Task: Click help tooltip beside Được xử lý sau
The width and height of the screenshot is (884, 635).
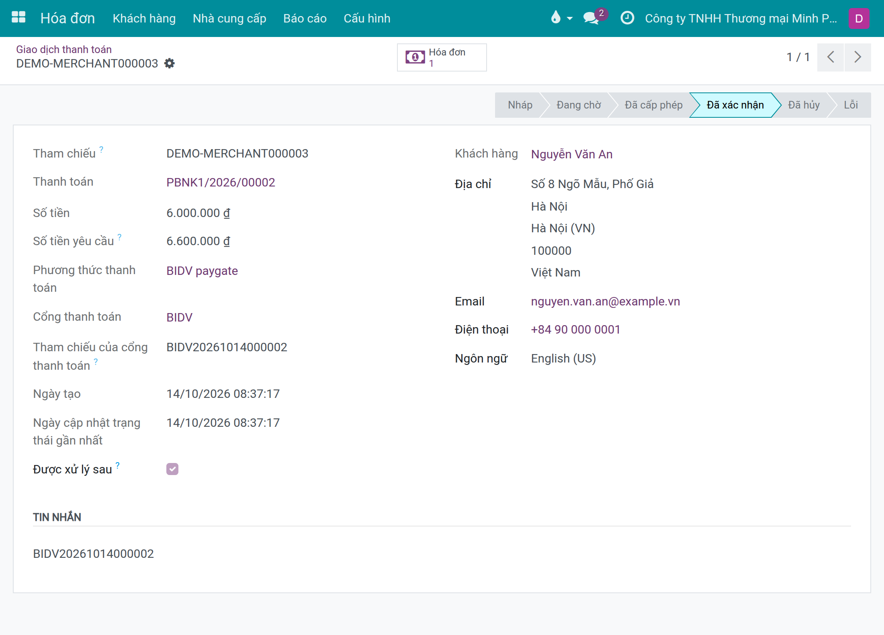Action: point(117,465)
